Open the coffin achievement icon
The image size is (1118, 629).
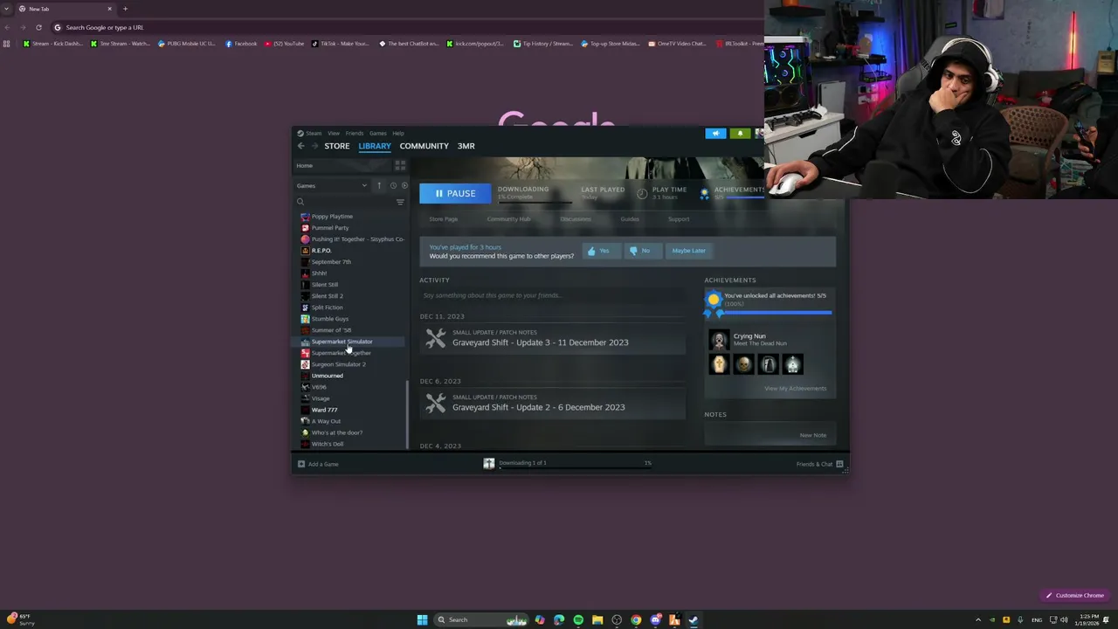(x=719, y=364)
